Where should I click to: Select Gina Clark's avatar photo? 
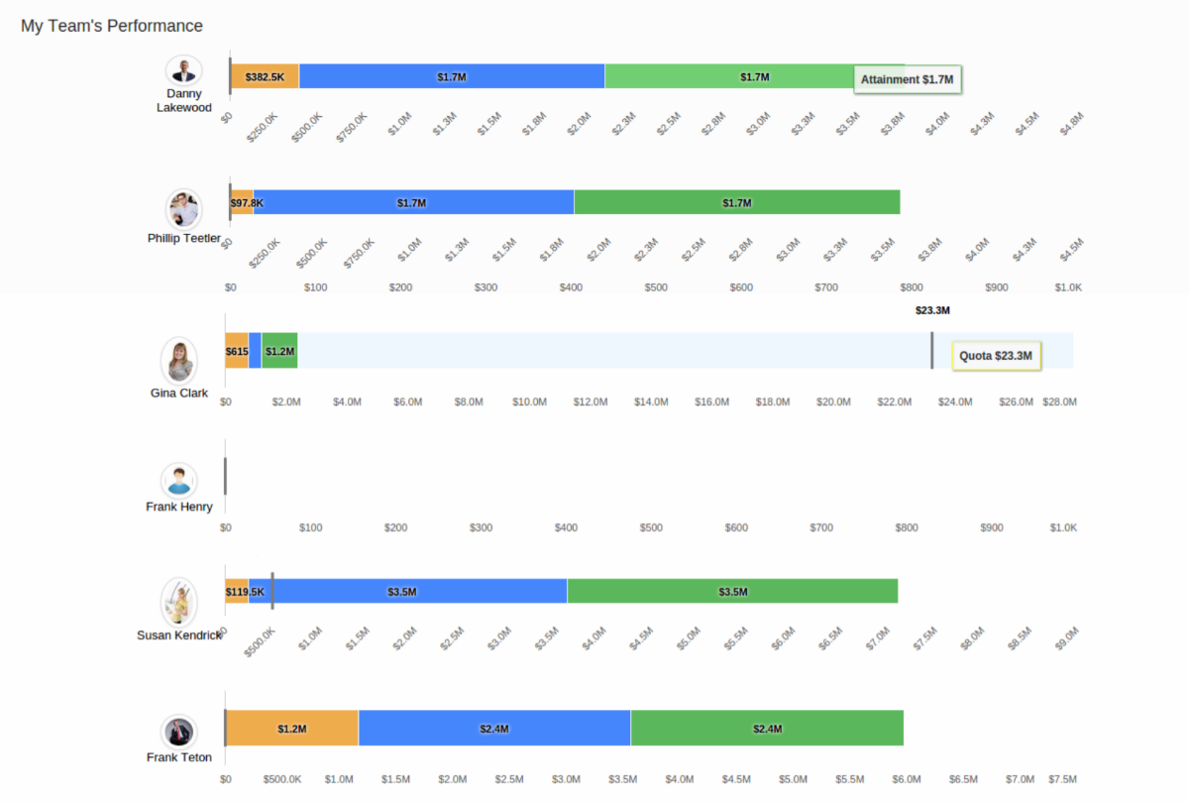tap(179, 361)
